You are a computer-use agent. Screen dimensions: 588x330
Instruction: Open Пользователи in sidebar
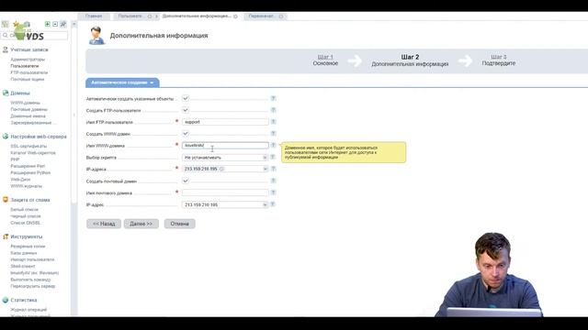pos(25,66)
